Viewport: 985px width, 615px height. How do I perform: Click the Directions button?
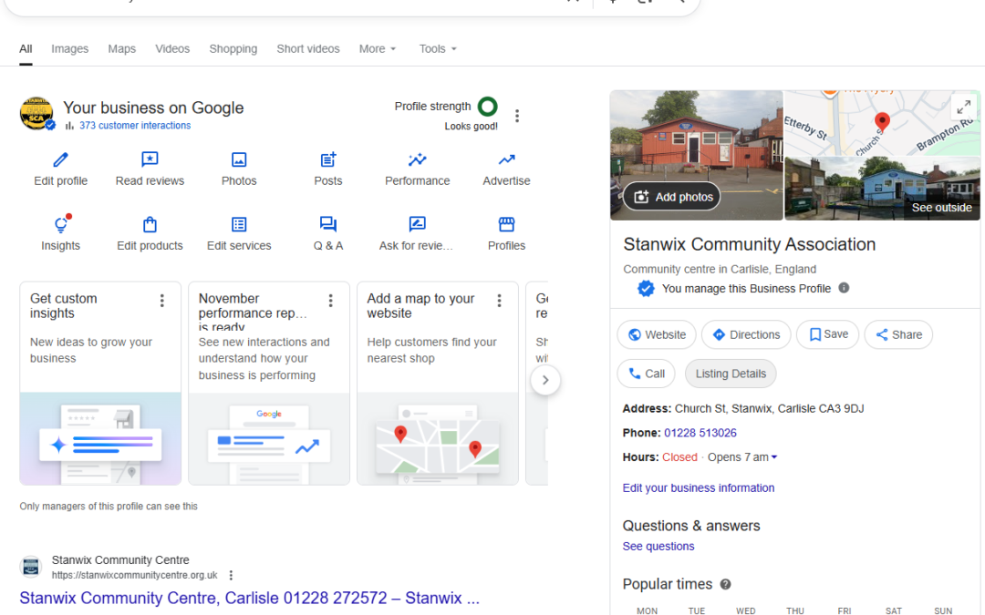click(746, 334)
